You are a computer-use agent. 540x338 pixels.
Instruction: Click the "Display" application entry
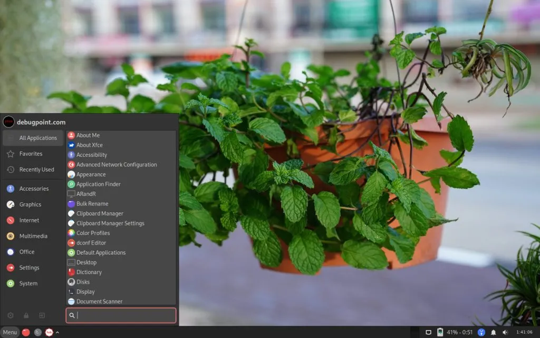click(x=121, y=292)
